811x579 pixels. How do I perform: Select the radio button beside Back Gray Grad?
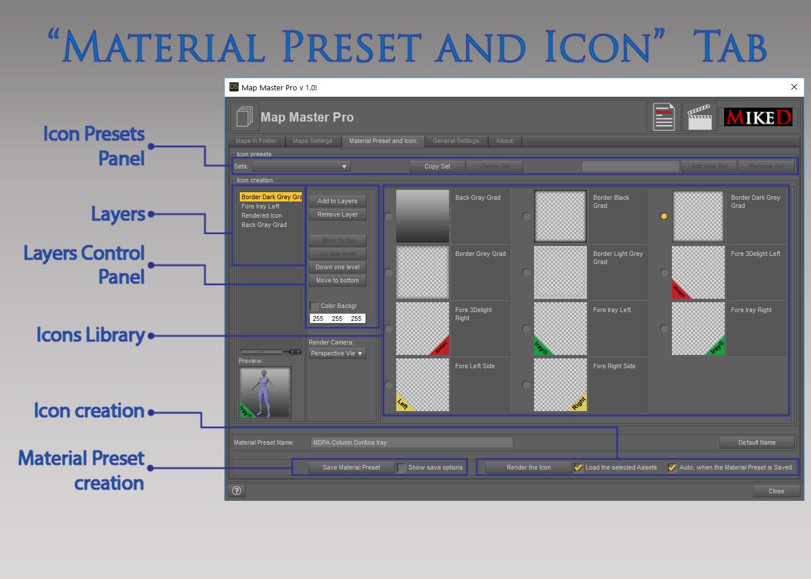click(x=388, y=216)
